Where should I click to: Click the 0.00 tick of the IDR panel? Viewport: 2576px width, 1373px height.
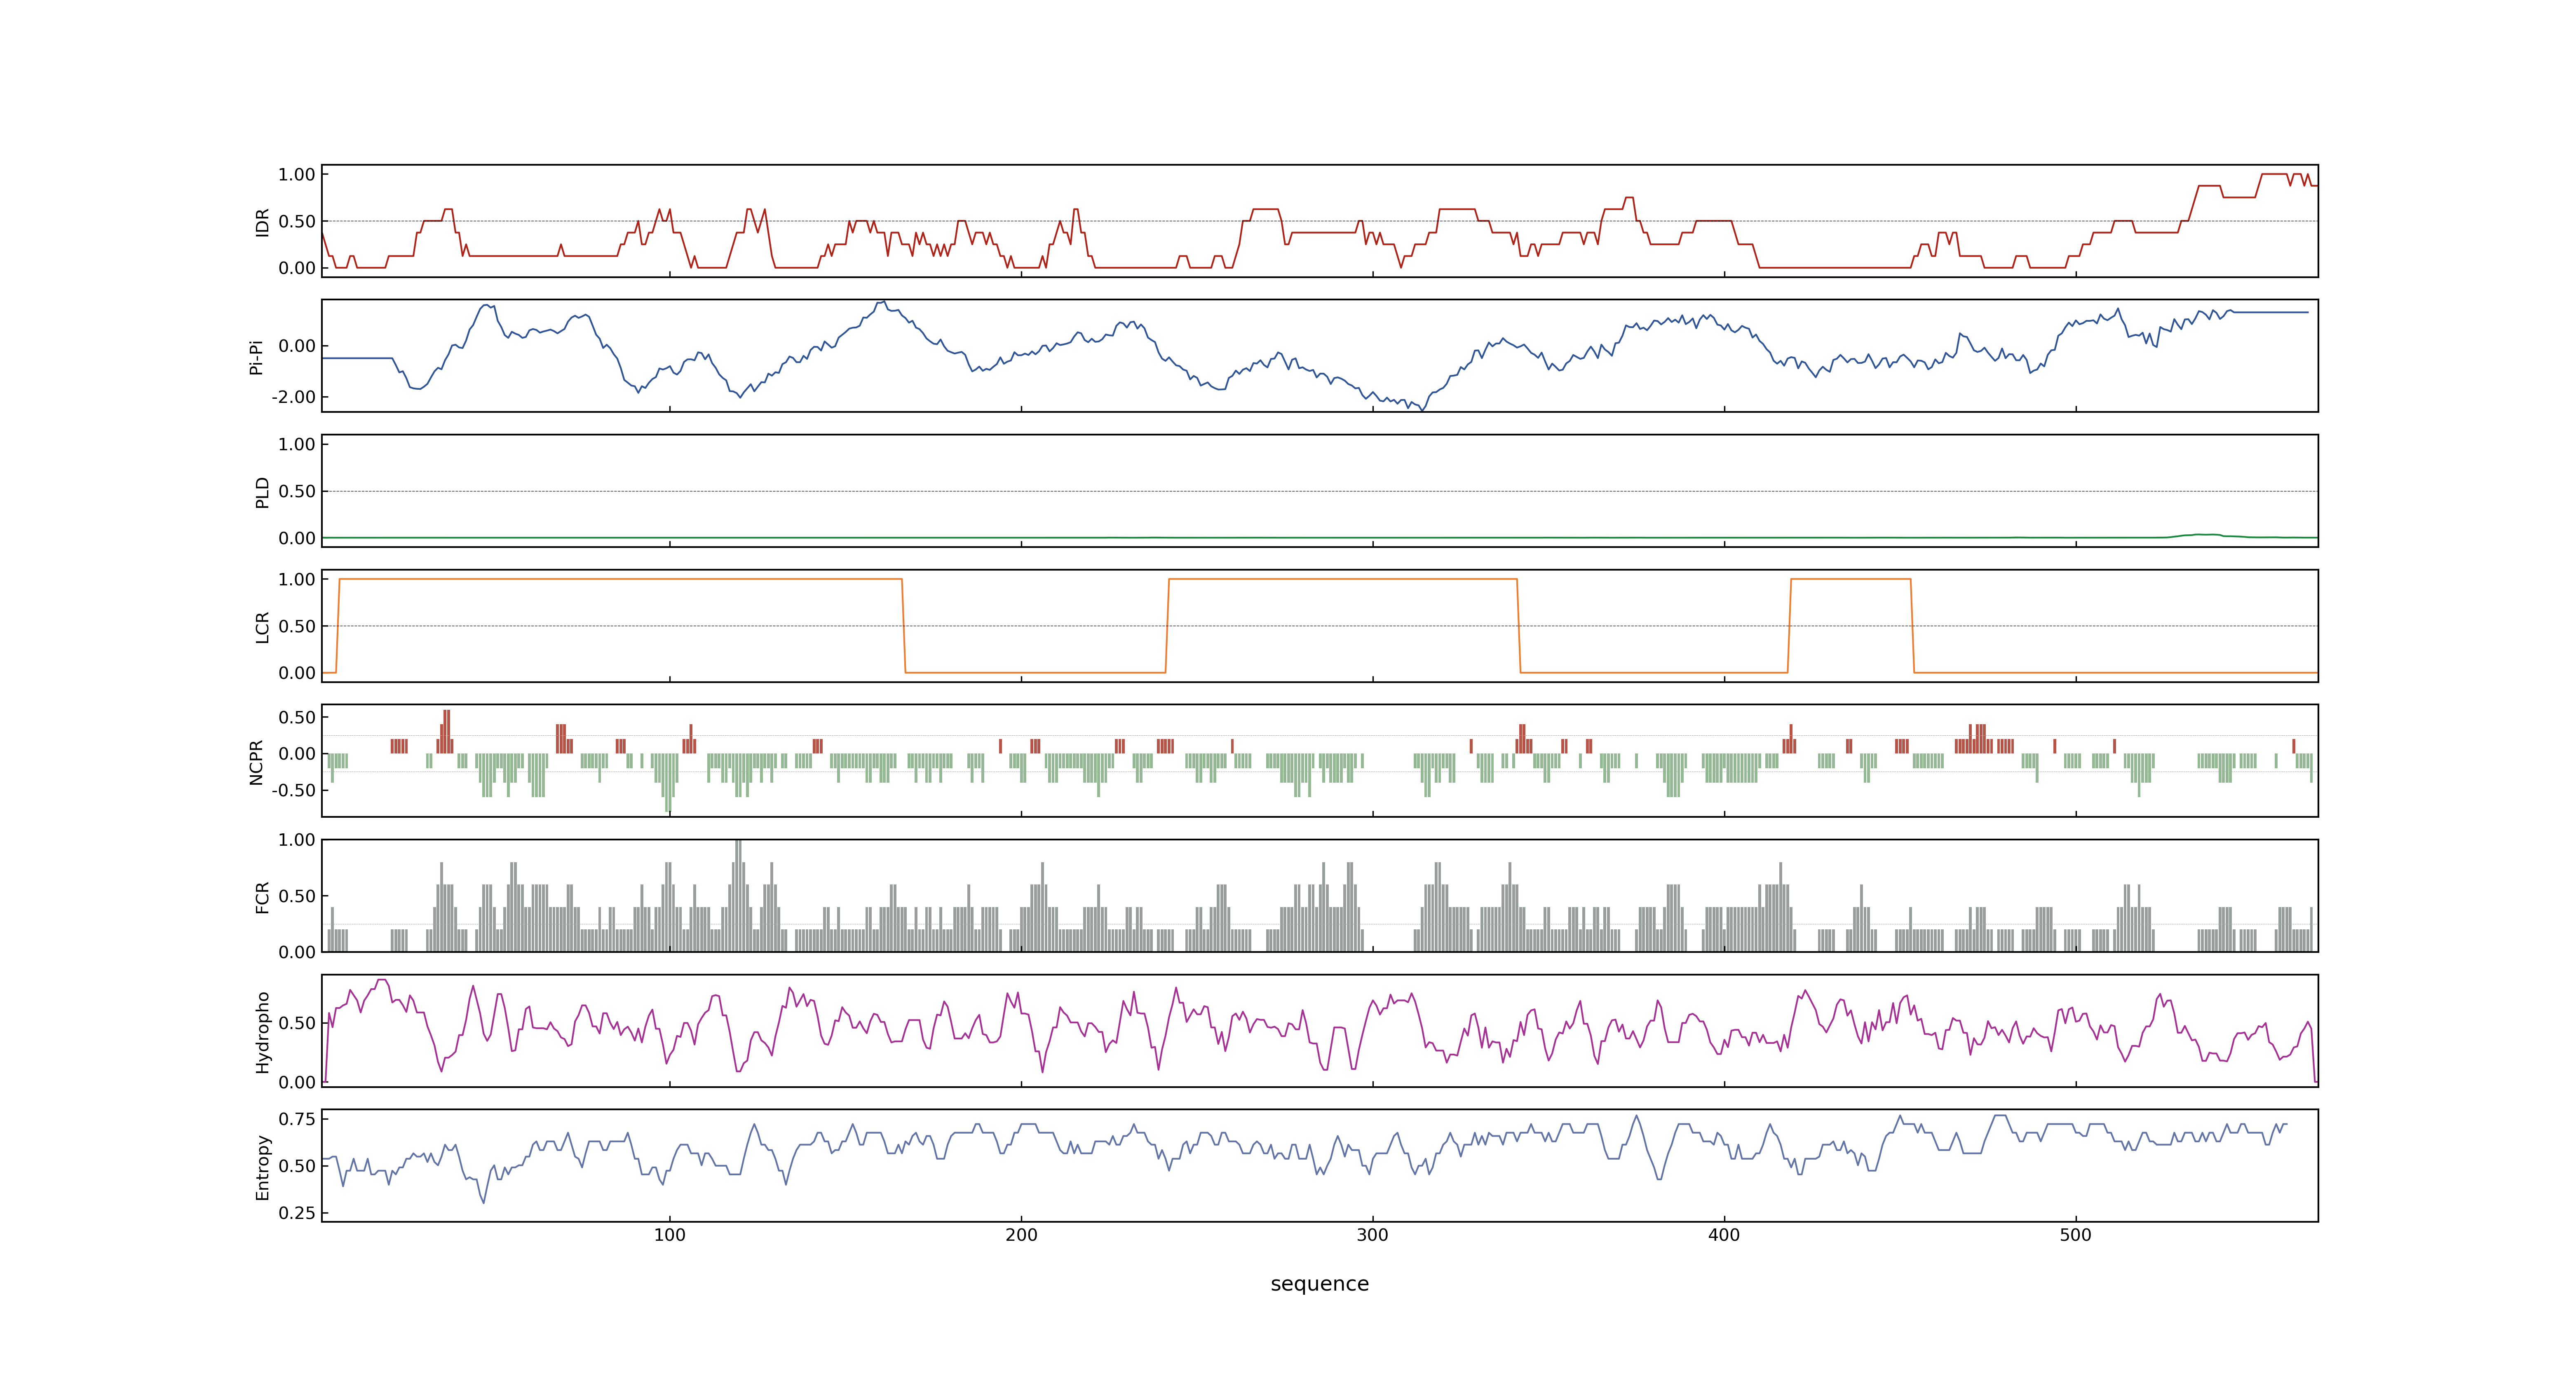pos(297,268)
